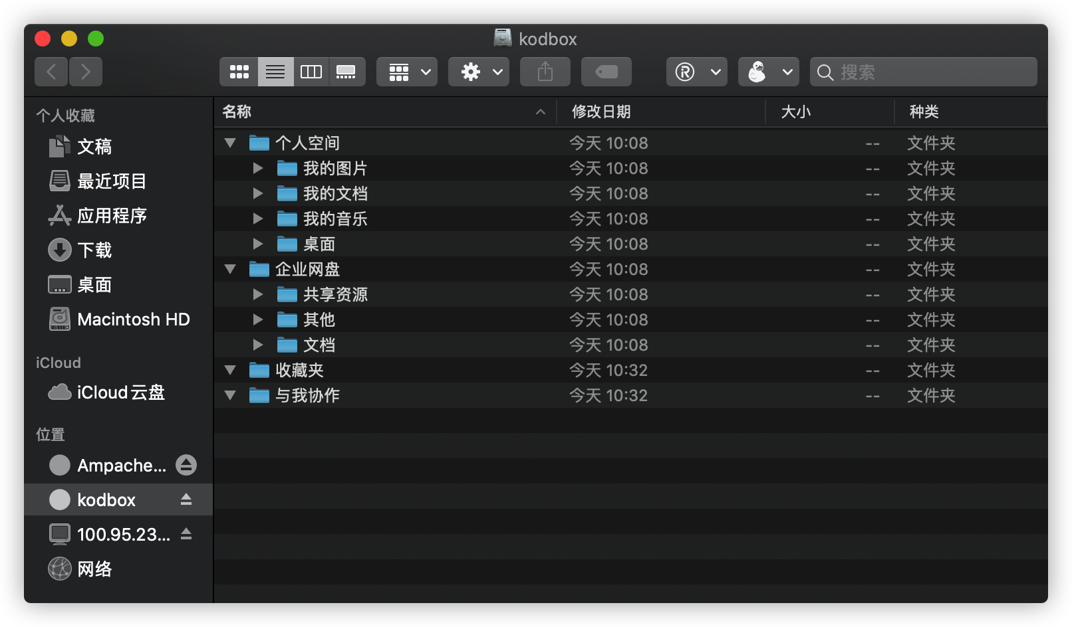
Task: Select the 与我协作 folder name
Action: click(307, 395)
